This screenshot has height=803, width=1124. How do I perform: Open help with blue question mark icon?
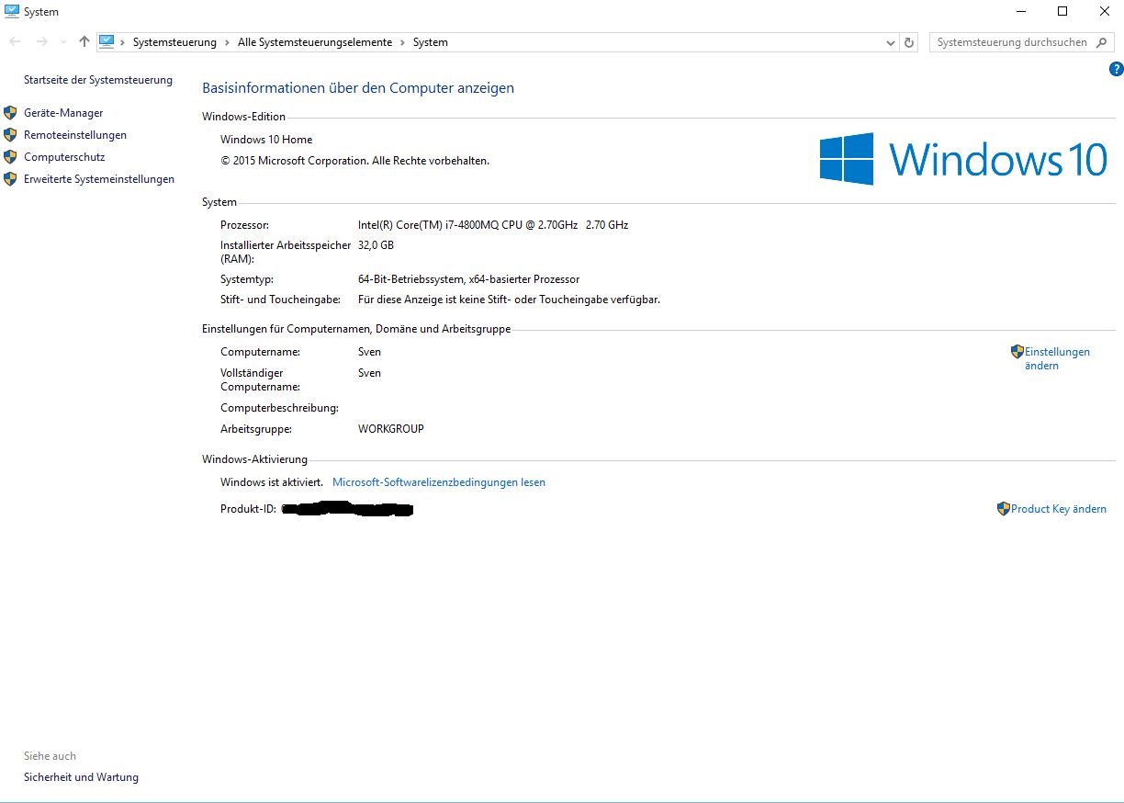click(1117, 69)
